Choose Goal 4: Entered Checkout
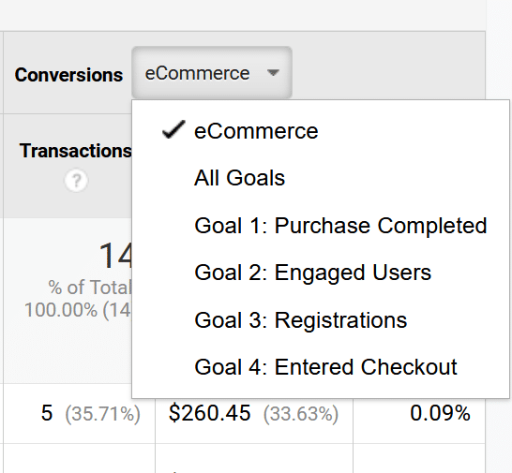512x473 pixels. coord(325,367)
